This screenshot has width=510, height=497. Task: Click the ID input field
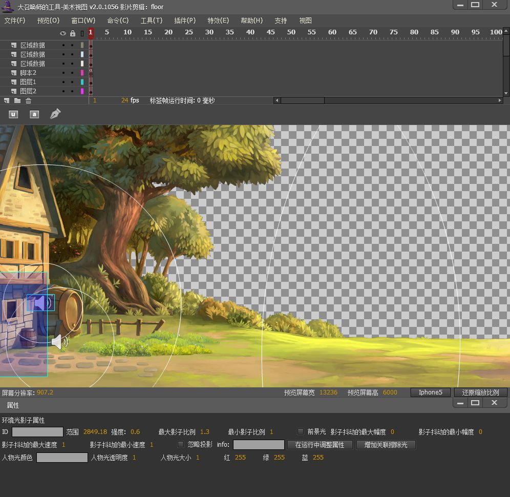(37, 431)
